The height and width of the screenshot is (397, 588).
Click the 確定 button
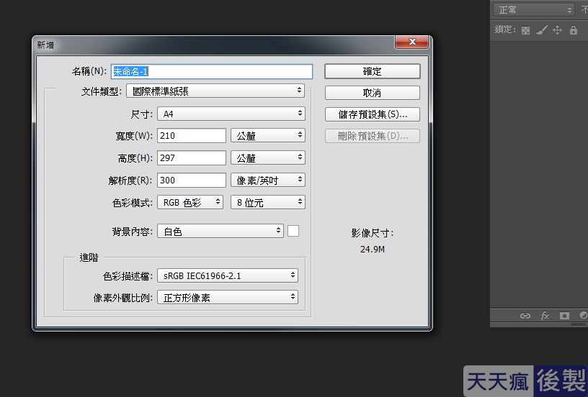coord(372,71)
